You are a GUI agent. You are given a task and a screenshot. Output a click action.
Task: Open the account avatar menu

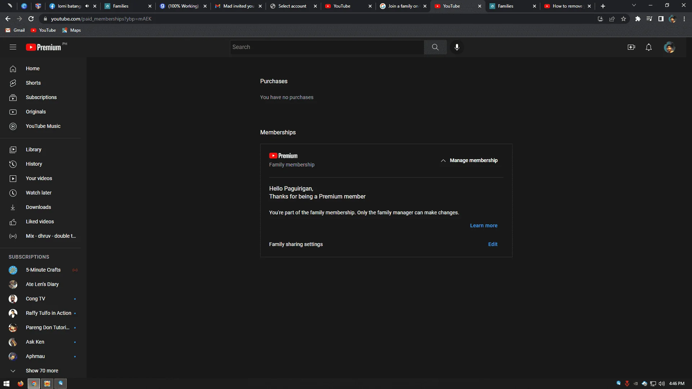point(669,47)
